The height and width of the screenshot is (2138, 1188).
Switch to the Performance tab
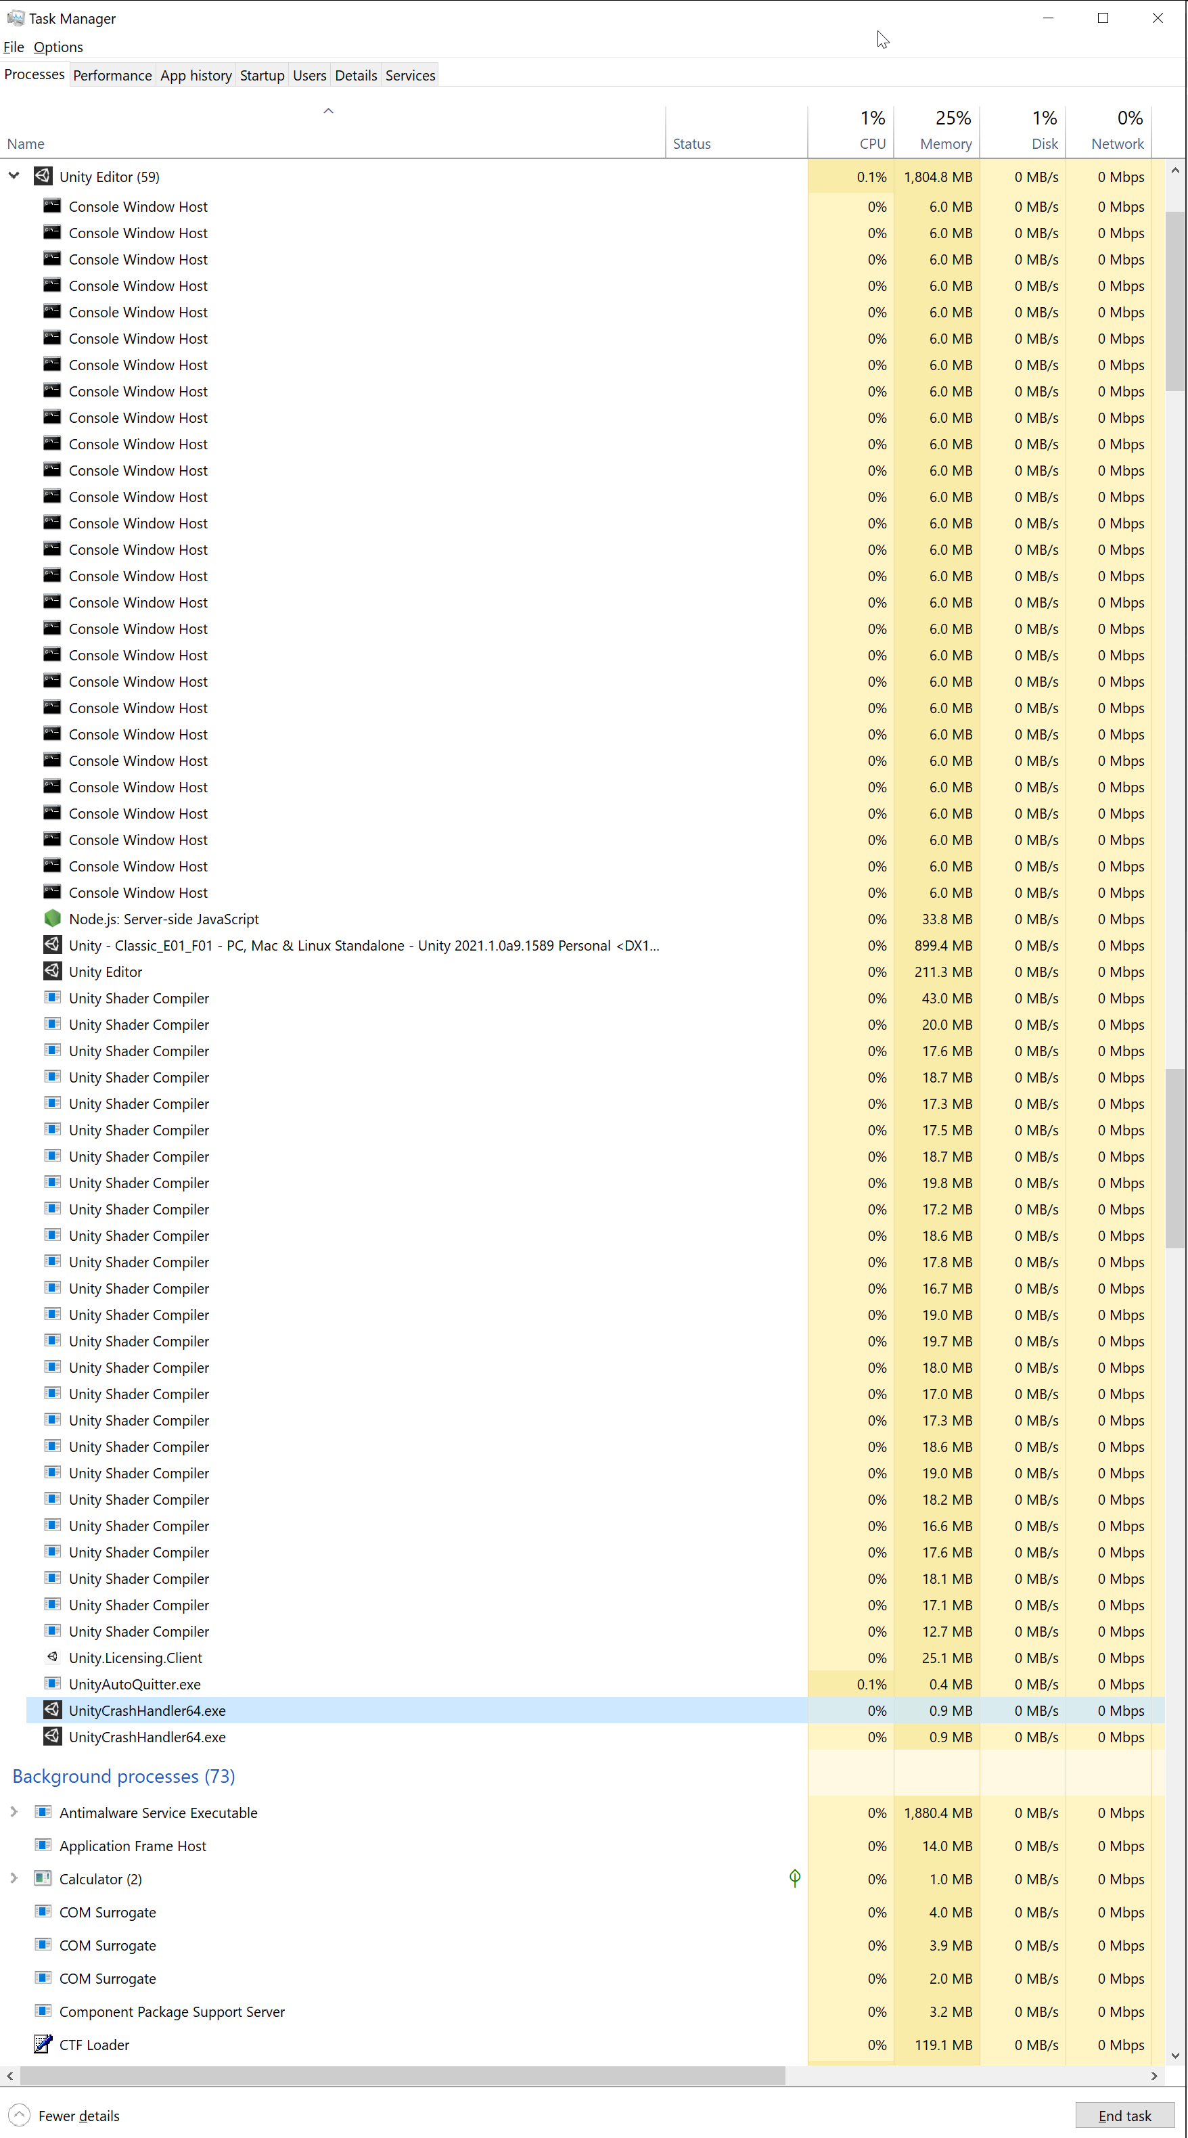(112, 74)
